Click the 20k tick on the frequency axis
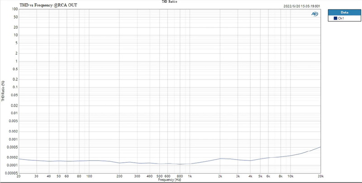 coord(320,176)
